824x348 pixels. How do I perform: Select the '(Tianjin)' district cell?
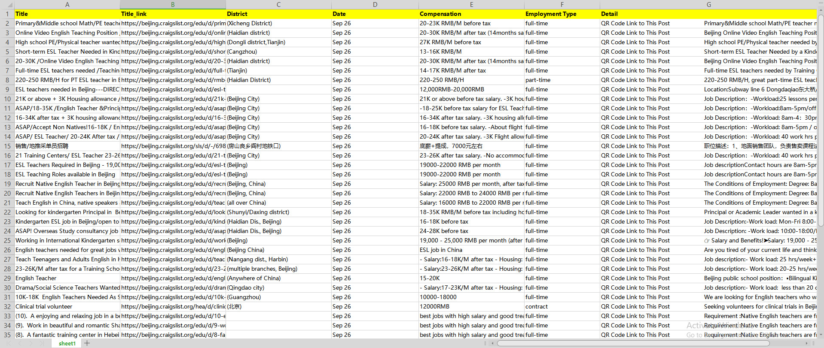click(x=278, y=70)
